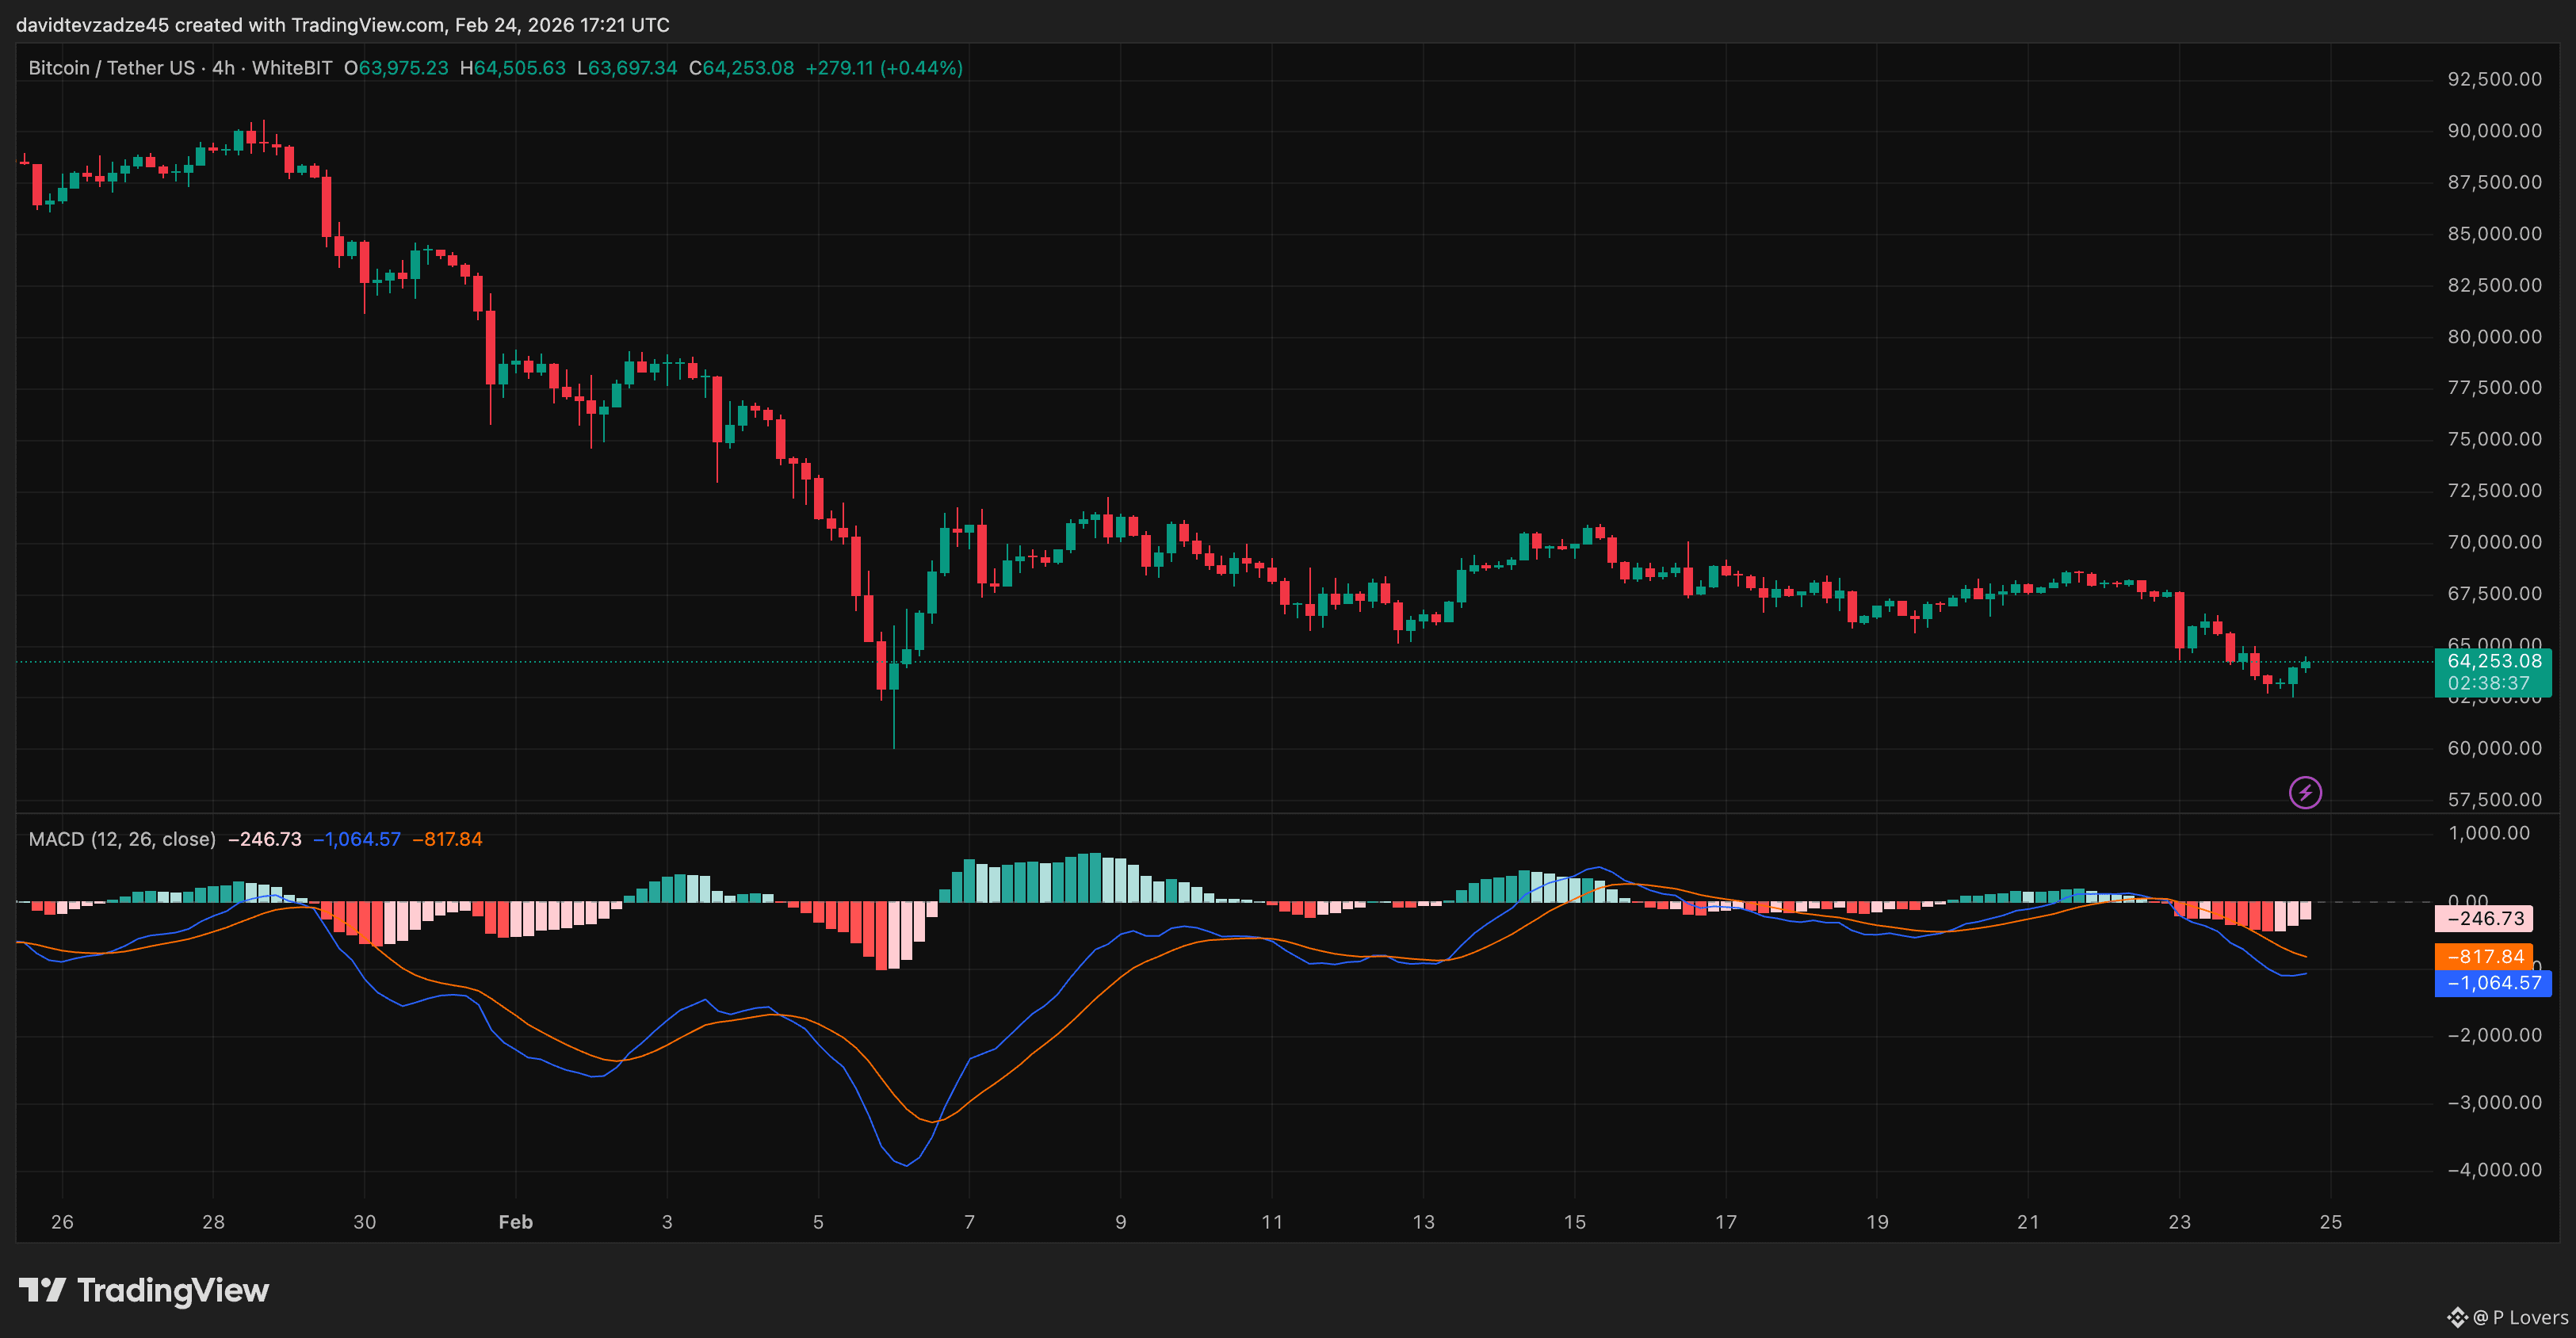Click date 11 on the time axis
The image size is (2576, 1338).
(x=1272, y=1222)
